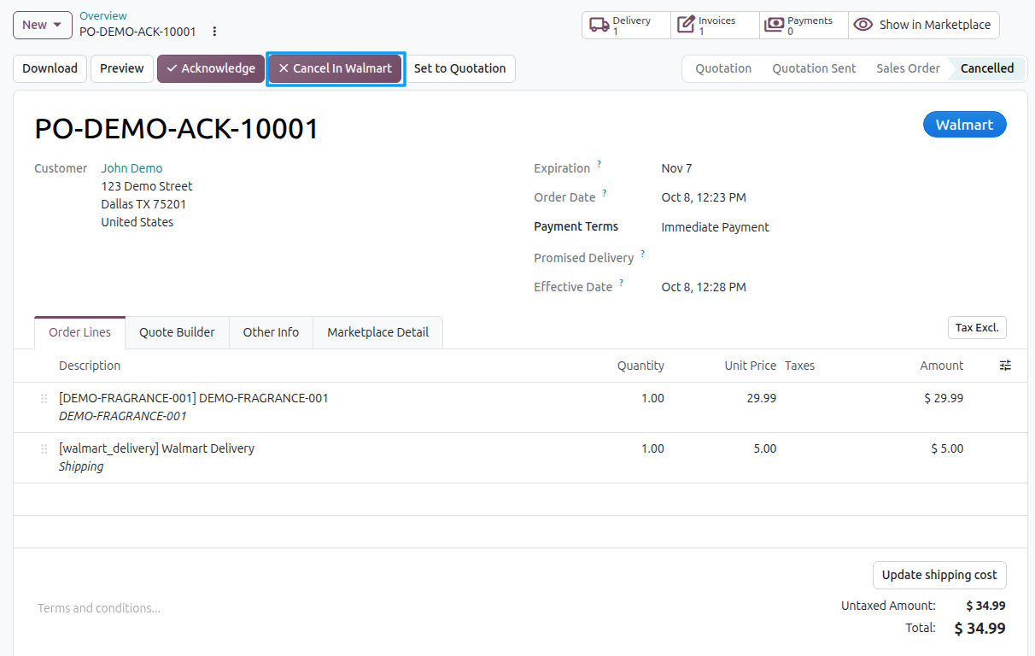Click help mark beside Expiration
Image resolution: width=1035 pixels, height=656 pixels.
point(599,163)
